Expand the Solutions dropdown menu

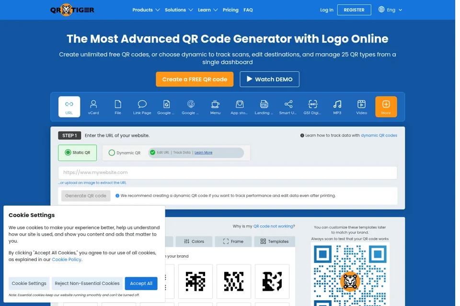[179, 10]
